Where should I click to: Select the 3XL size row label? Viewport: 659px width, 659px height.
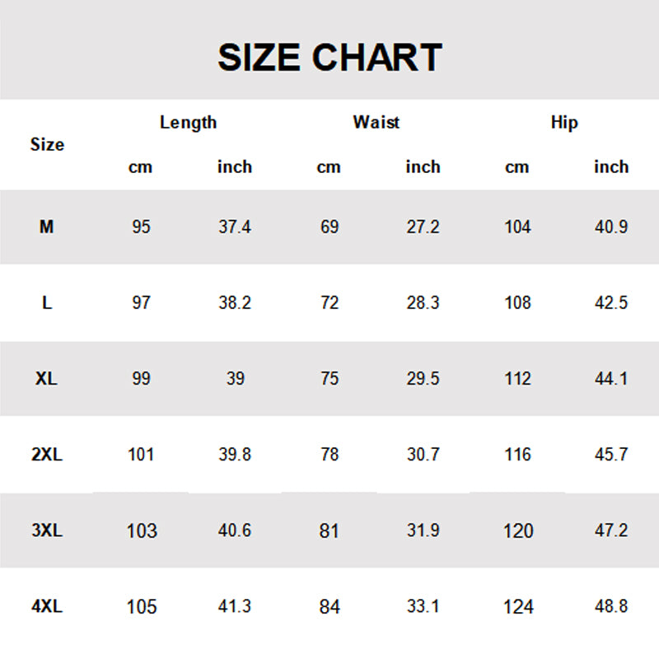pyautogui.click(x=47, y=530)
